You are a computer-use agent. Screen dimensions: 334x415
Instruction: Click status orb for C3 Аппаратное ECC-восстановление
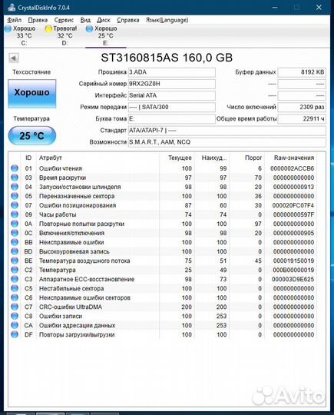(15, 279)
